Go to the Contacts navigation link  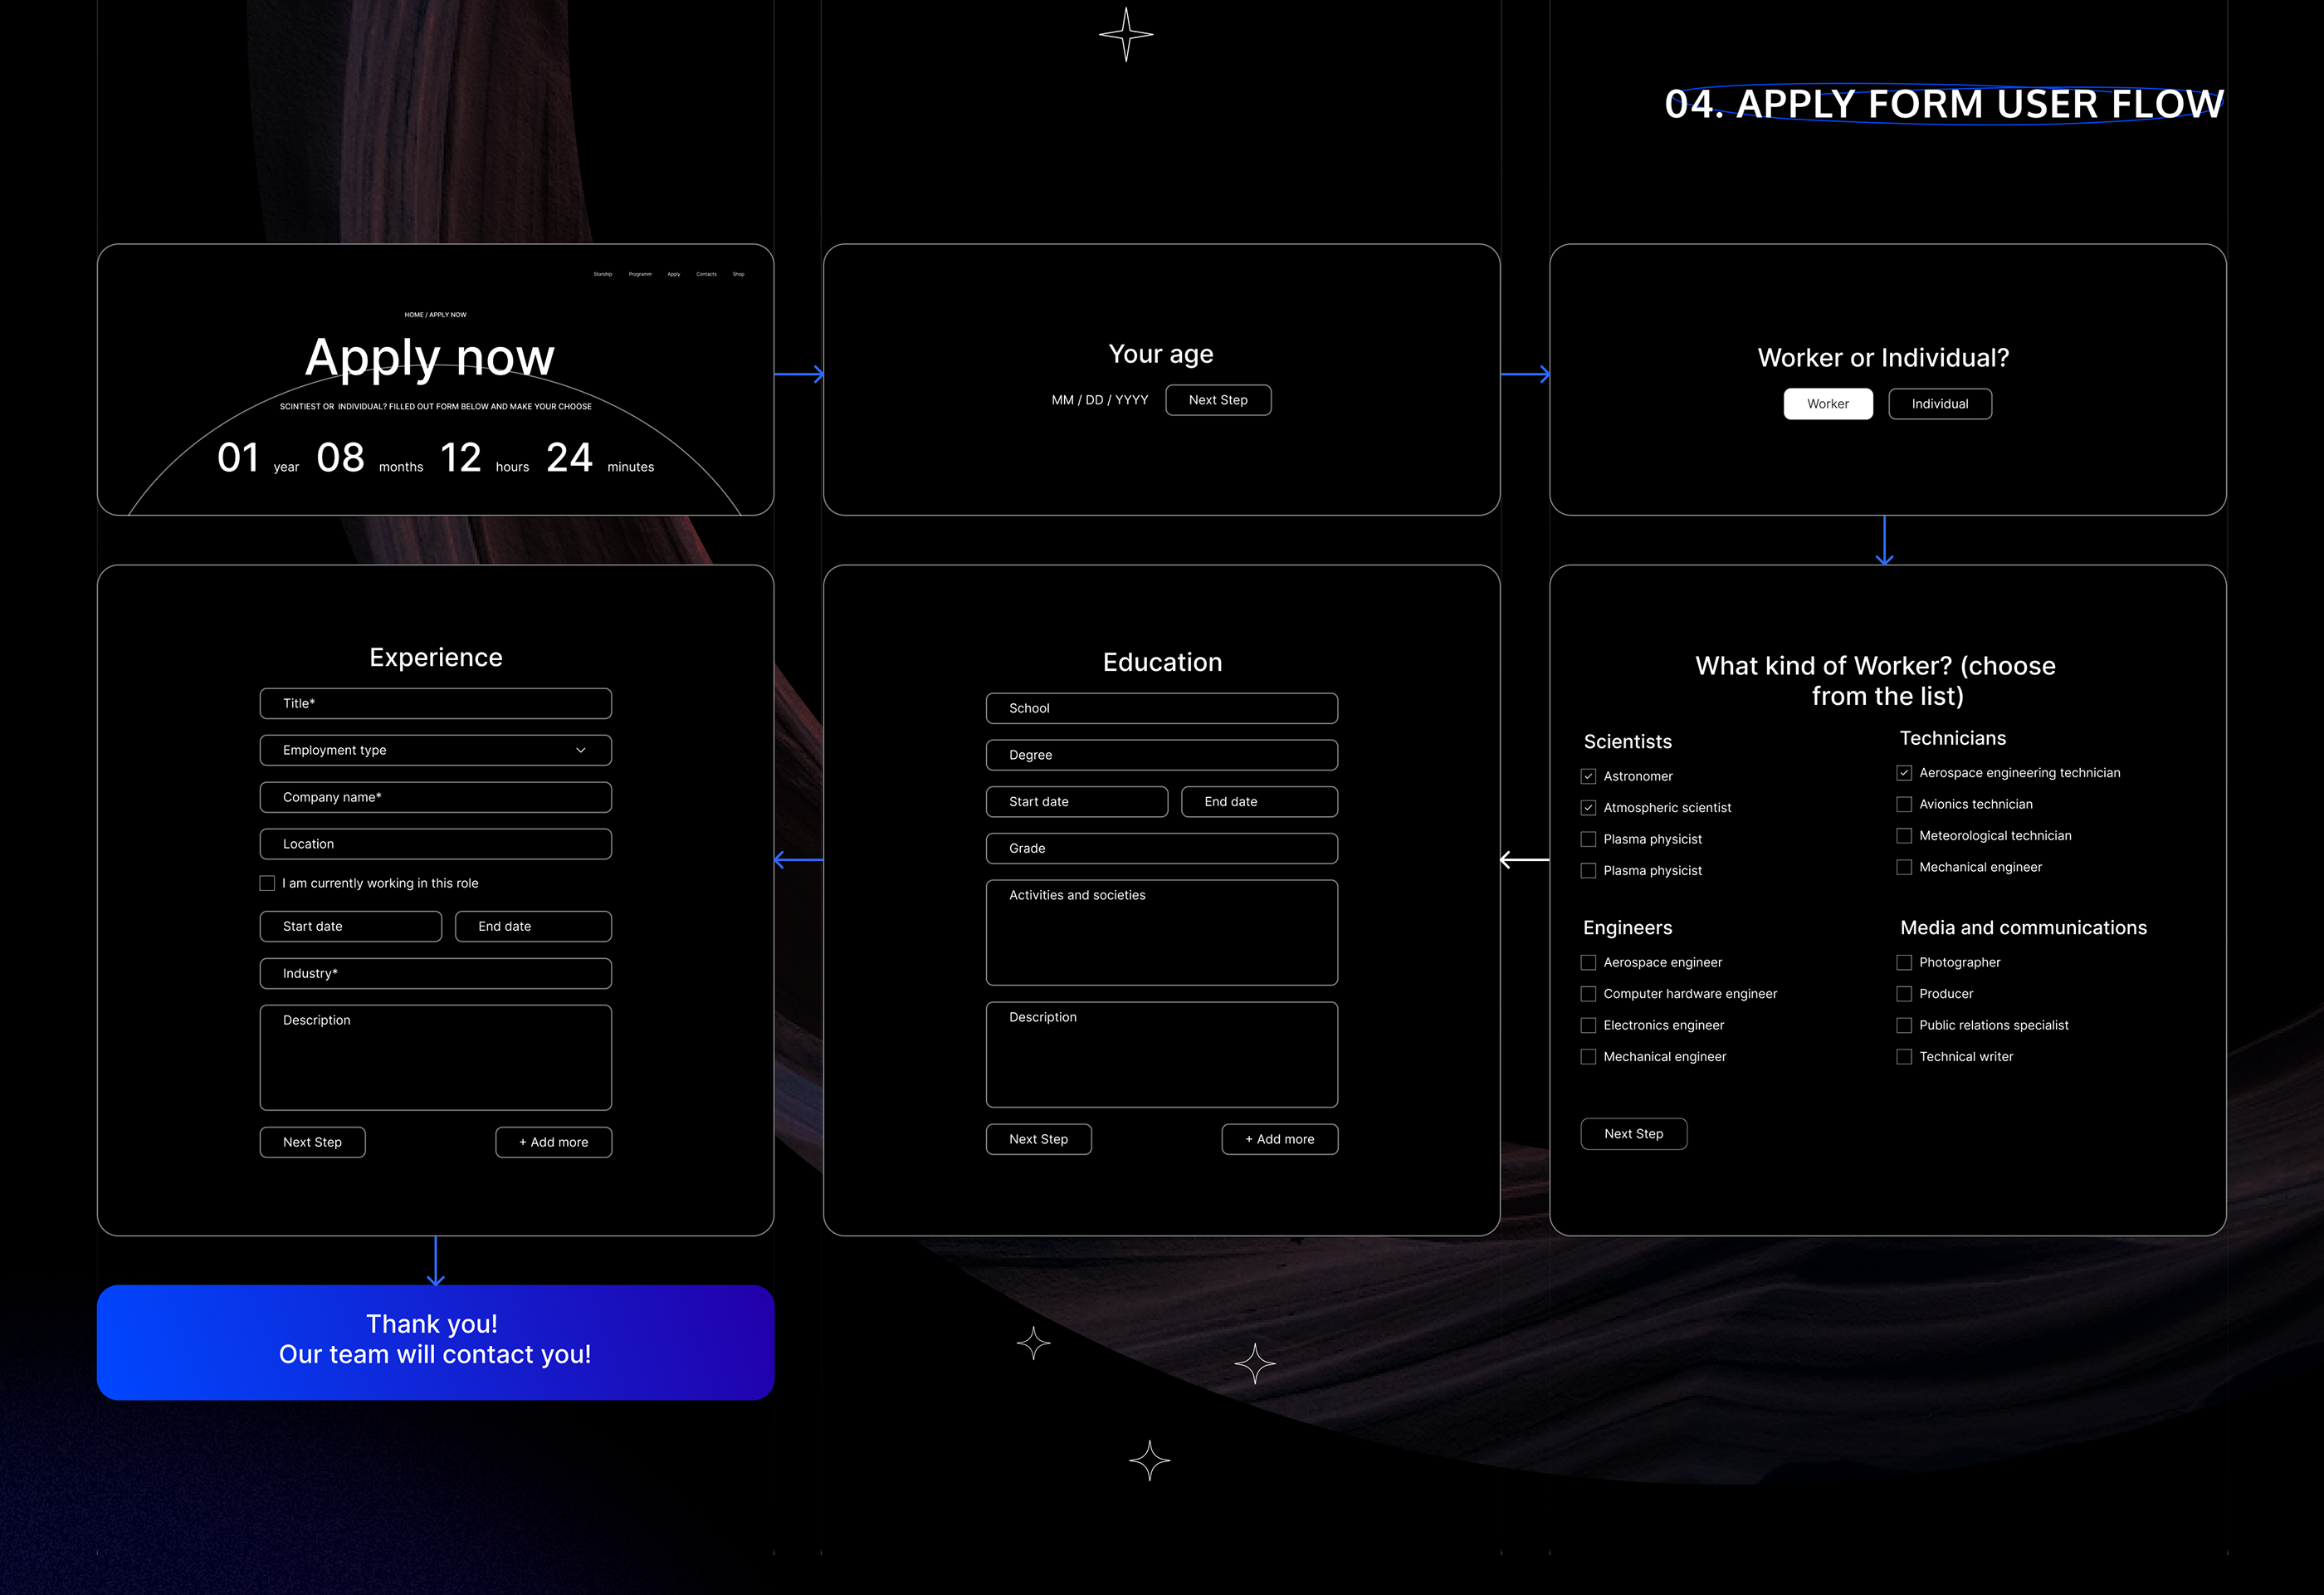click(x=706, y=274)
